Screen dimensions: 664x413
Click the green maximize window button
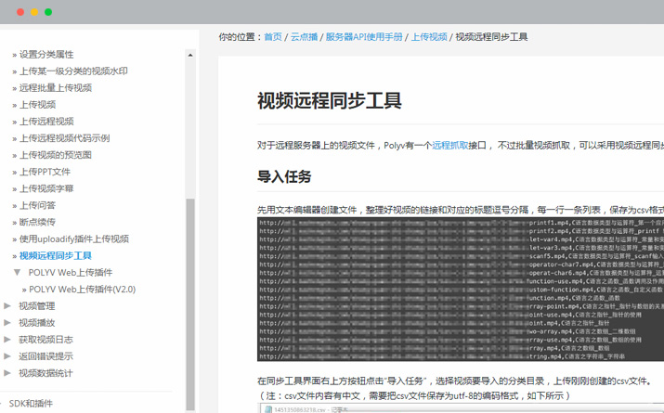click(48, 12)
